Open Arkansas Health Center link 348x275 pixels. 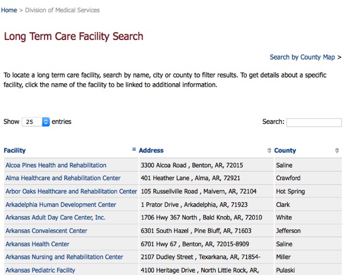click(38, 244)
